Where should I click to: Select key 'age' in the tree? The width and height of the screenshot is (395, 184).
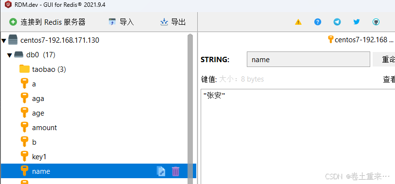(x=38, y=113)
